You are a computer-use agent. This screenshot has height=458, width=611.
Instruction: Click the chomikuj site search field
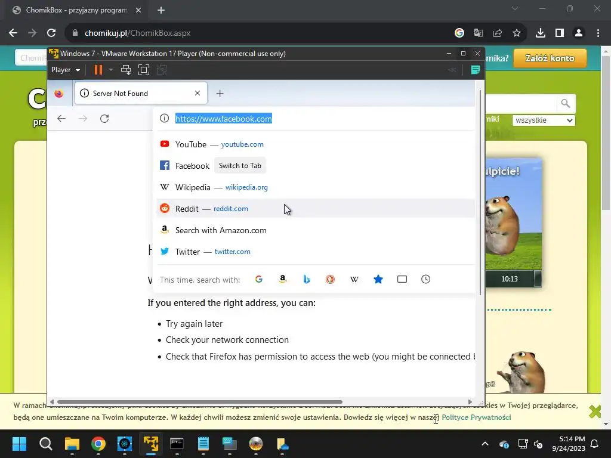(521, 104)
